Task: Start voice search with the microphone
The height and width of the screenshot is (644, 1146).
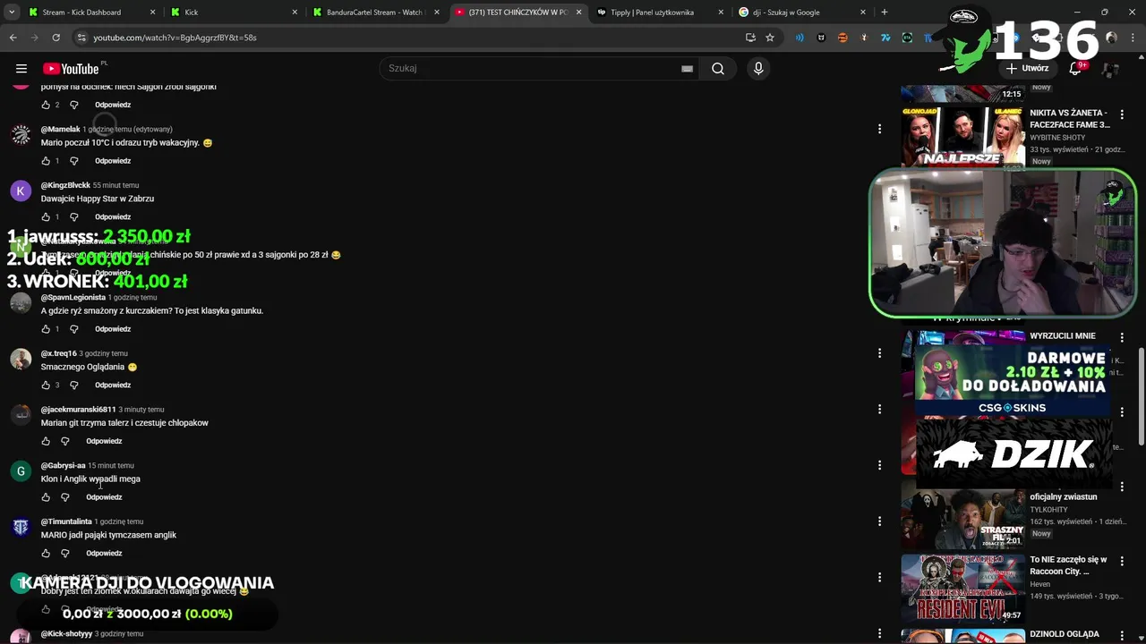Action: (x=758, y=69)
